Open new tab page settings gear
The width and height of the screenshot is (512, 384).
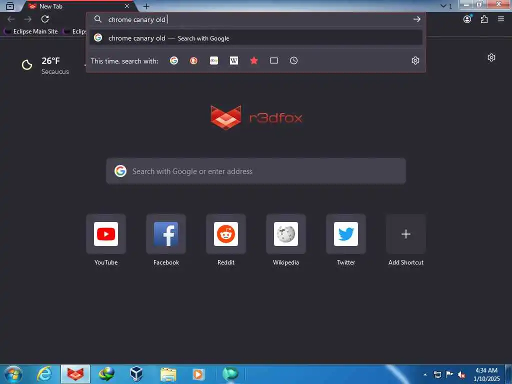pyautogui.click(x=491, y=58)
